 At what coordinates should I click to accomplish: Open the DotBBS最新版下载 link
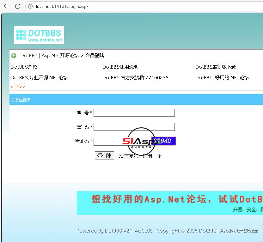pos(216,67)
